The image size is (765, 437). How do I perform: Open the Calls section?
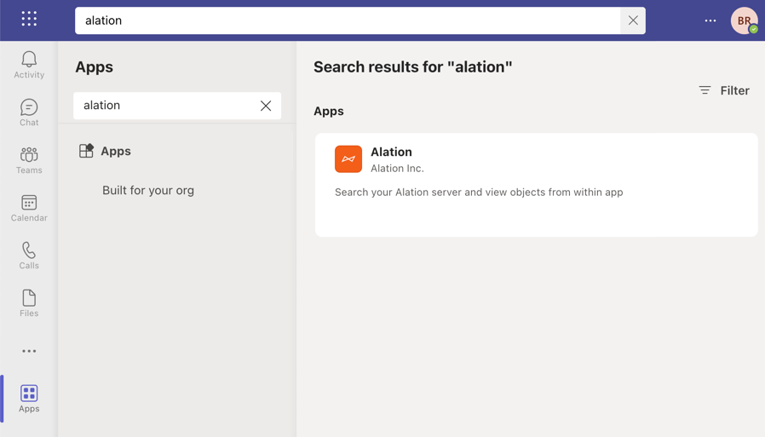tap(29, 256)
